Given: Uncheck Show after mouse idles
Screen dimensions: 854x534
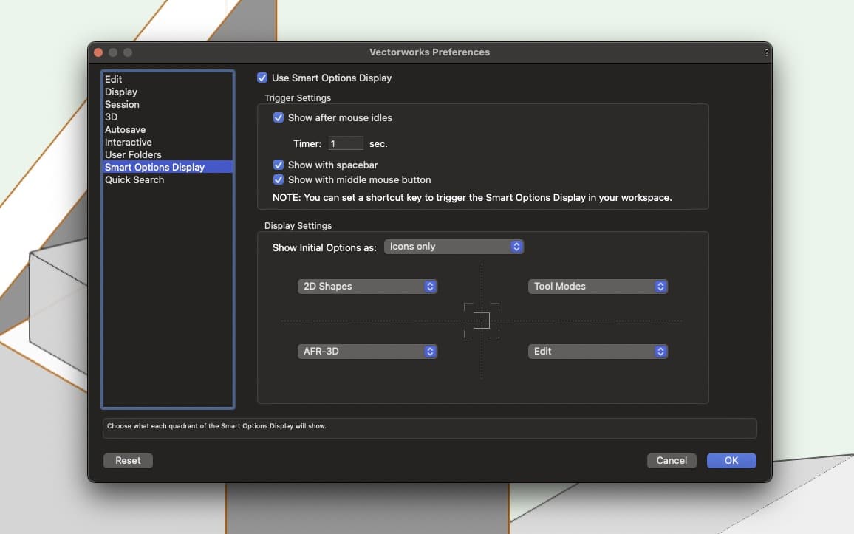Looking at the screenshot, I should coord(279,117).
